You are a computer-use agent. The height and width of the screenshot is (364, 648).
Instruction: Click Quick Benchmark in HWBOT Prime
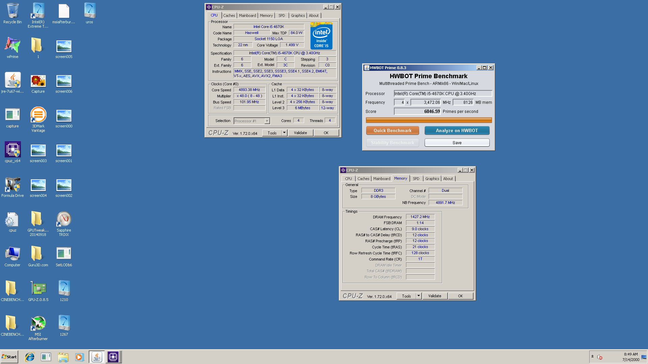[x=393, y=130]
